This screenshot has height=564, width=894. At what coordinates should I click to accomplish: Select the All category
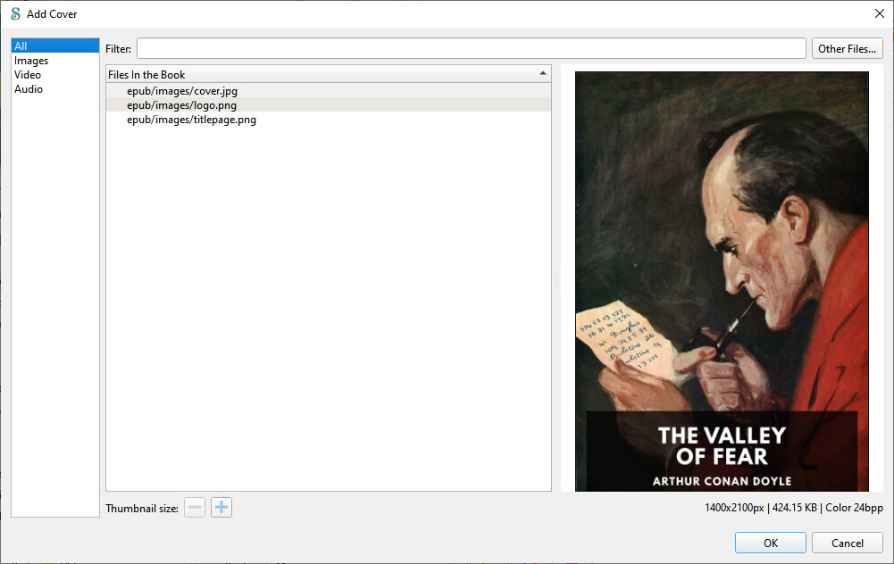click(55, 46)
